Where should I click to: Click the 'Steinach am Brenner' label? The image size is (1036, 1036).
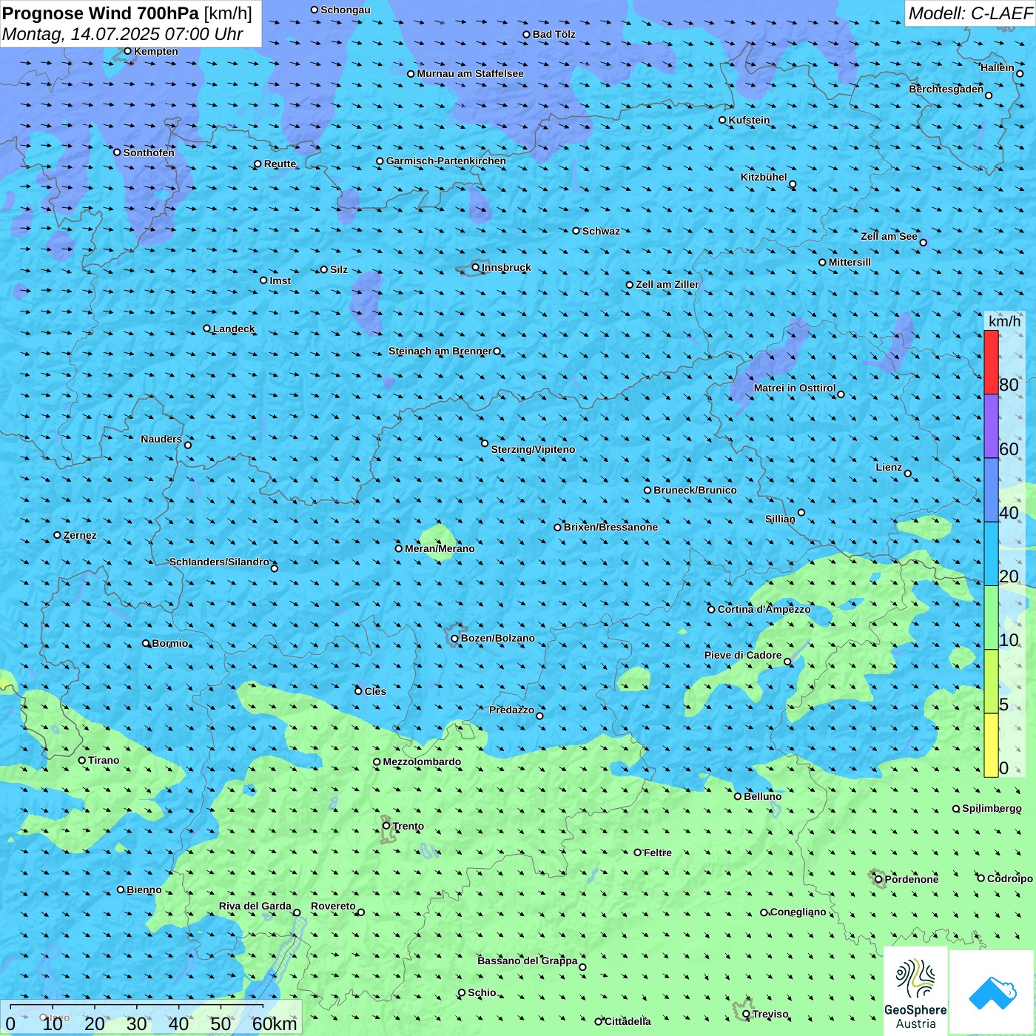tap(440, 351)
